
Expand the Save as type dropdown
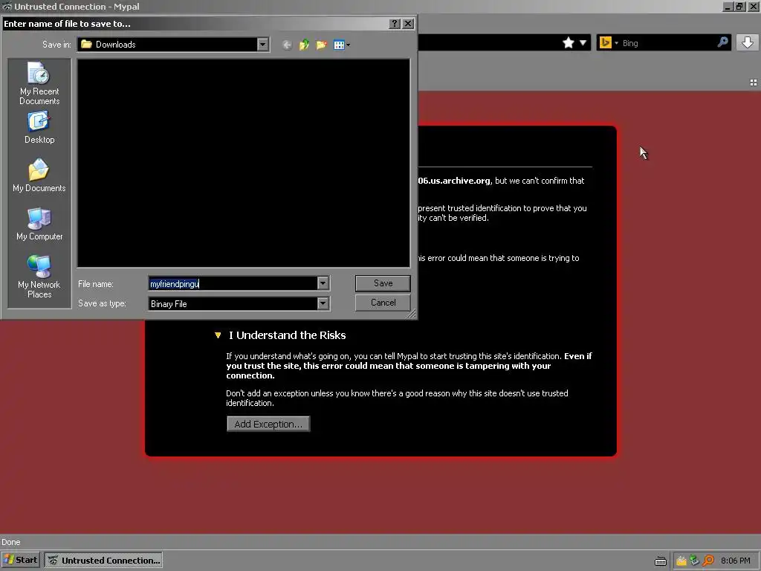pos(323,303)
